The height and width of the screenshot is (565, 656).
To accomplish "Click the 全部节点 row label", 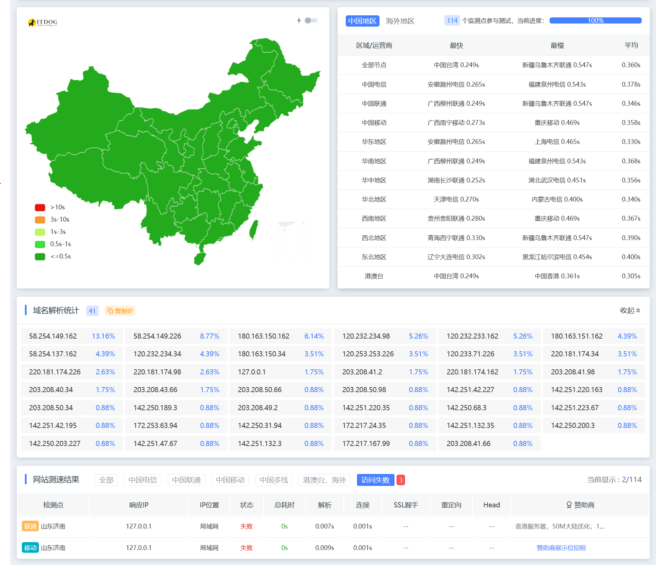I will coord(374,65).
